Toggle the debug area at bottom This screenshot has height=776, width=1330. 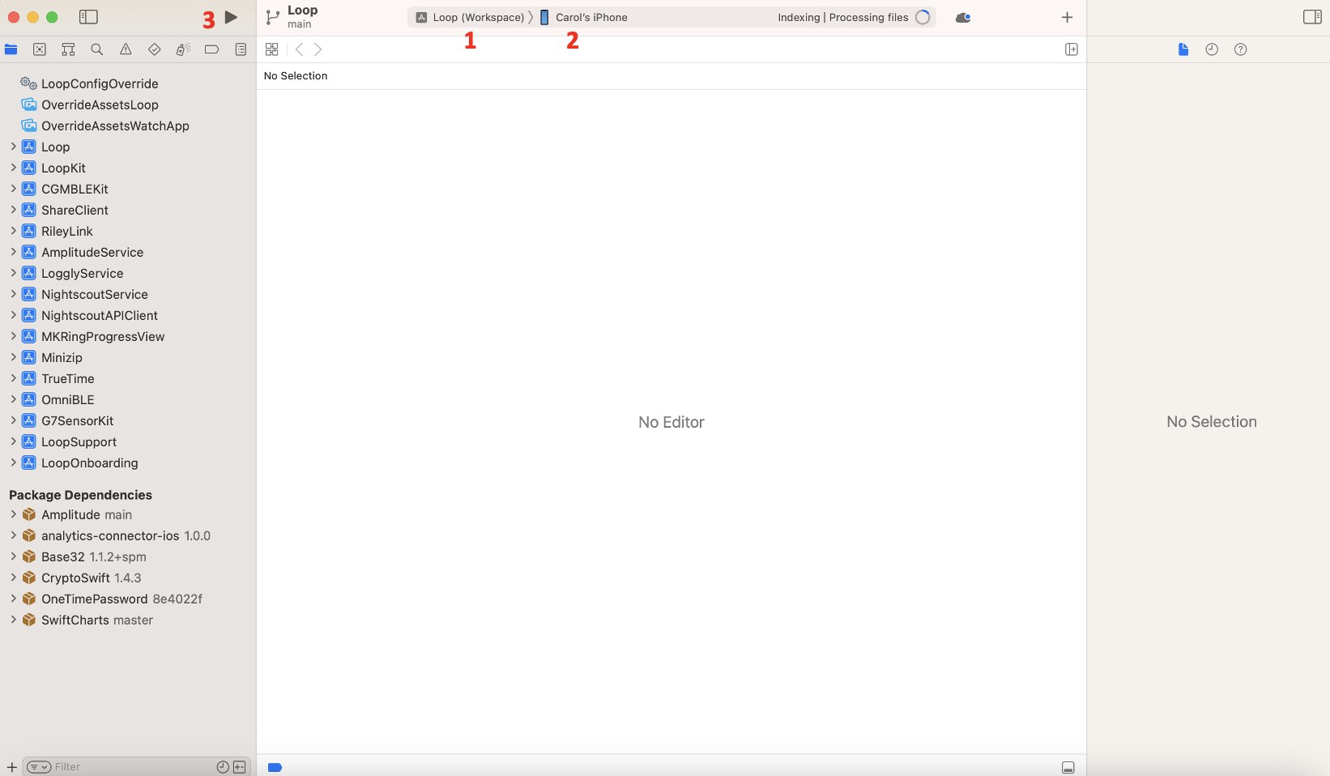tap(1068, 767)
